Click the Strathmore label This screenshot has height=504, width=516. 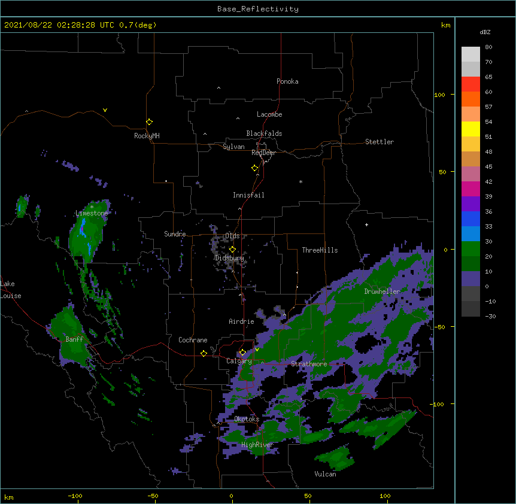click(309, 364)
